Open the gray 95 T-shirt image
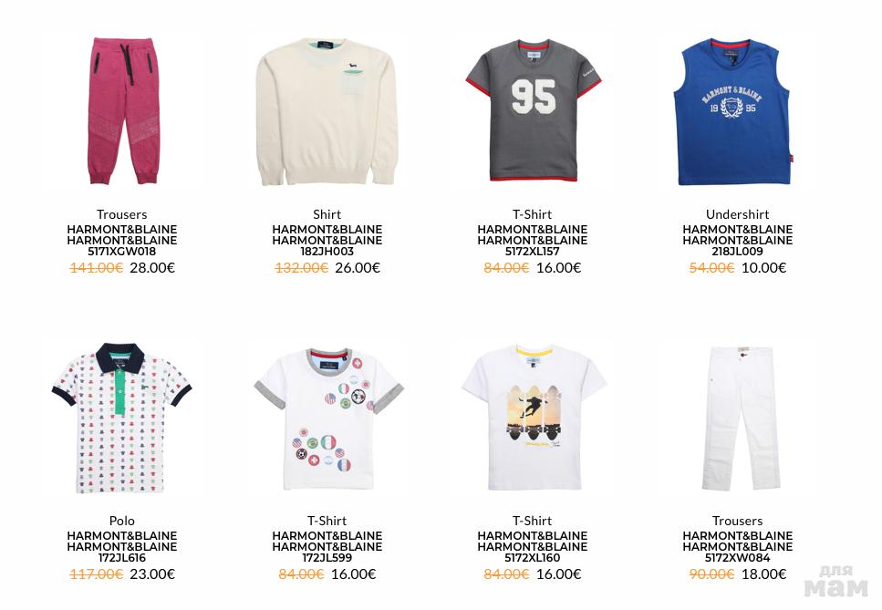Screen dimensions: 882x610 (534, 110)
